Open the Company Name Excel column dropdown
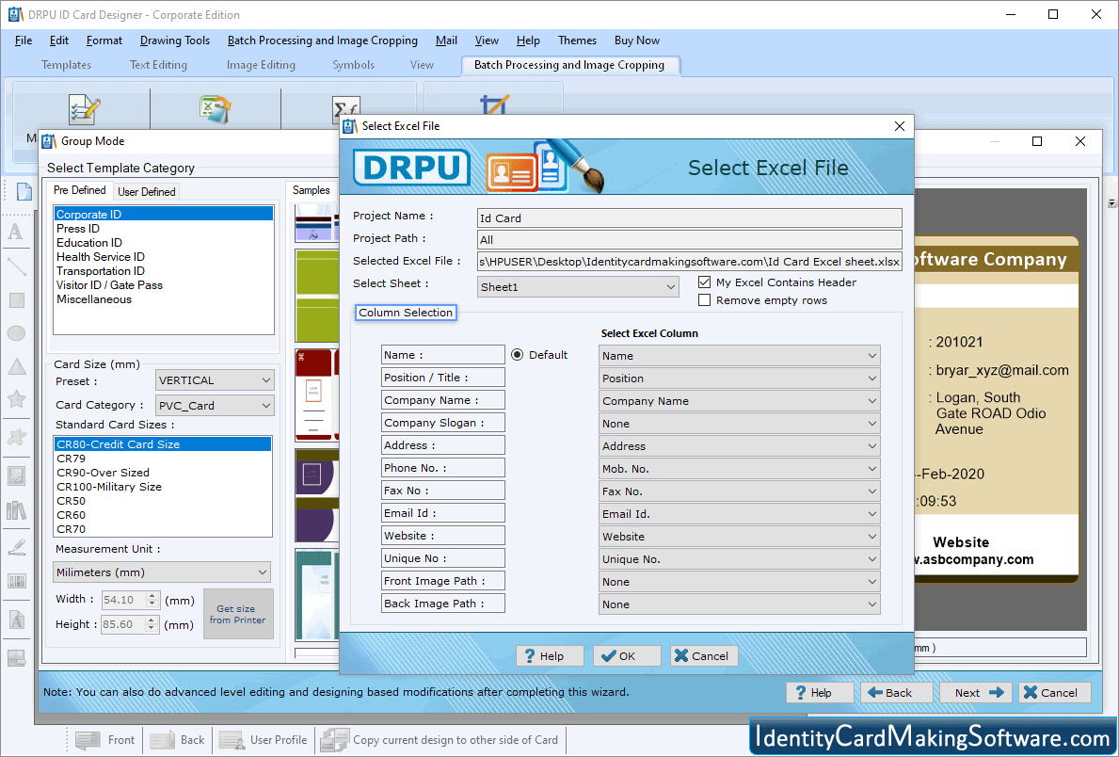Viewport: 1119px width, 757px height. 740,401
